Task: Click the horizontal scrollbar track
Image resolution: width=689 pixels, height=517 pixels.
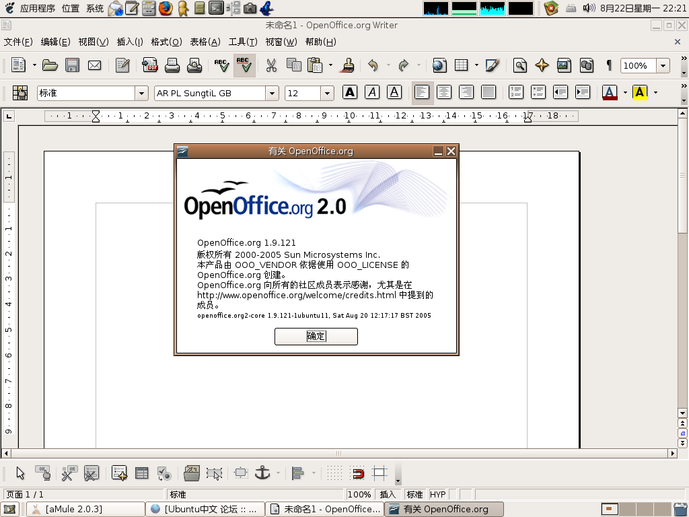Action: pyautogui.click(x=339, y=453)
